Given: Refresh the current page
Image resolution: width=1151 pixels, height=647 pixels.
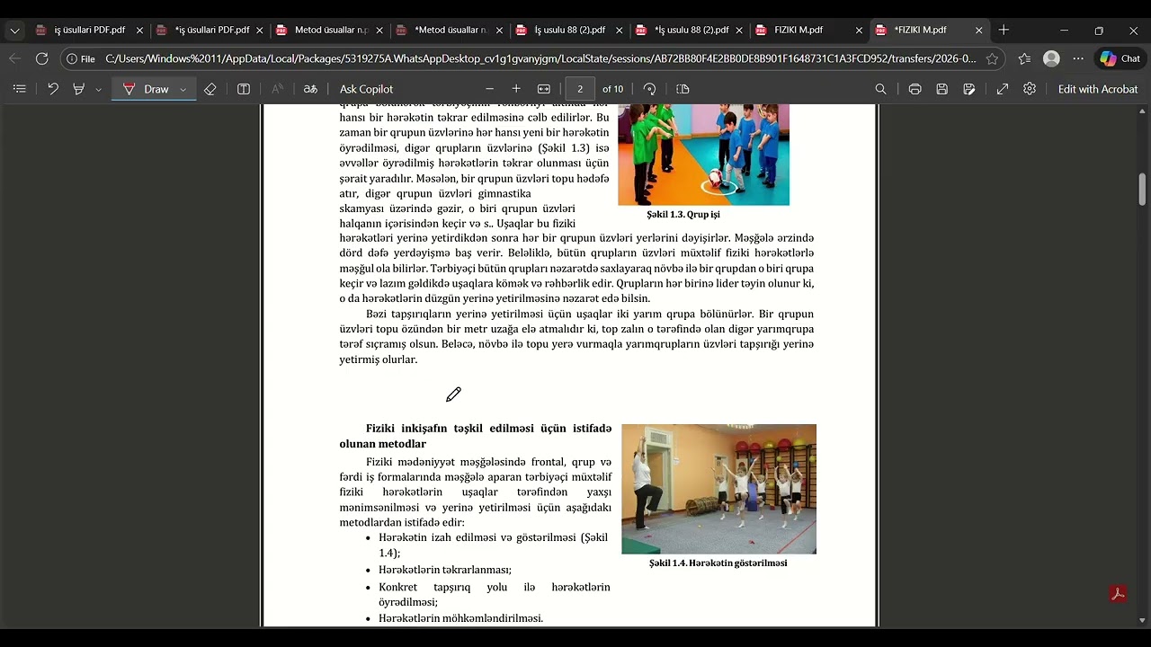Looking at the screenshot, I should tap(41, 58).
